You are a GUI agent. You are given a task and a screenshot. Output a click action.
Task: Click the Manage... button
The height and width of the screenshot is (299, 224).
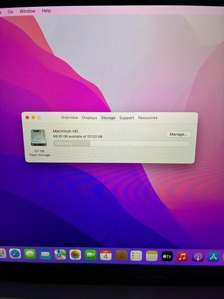pyautogui.click(x=179, y=134)
